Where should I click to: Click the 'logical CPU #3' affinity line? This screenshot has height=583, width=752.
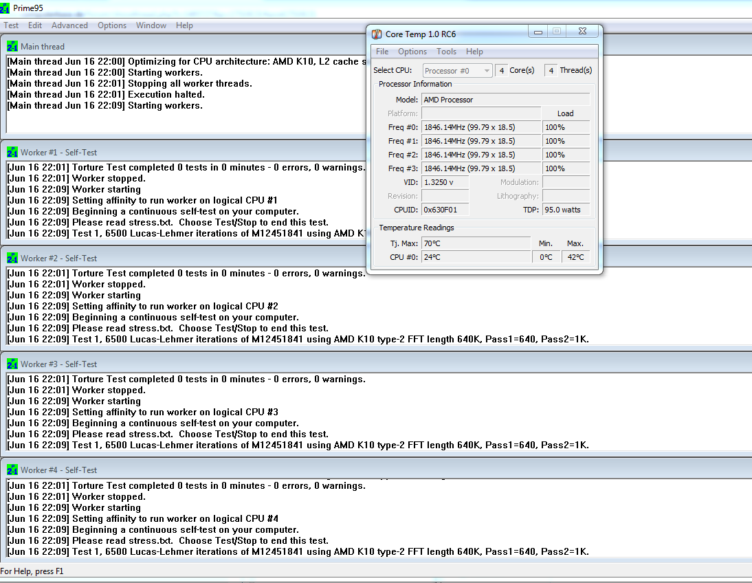(142, 412)
